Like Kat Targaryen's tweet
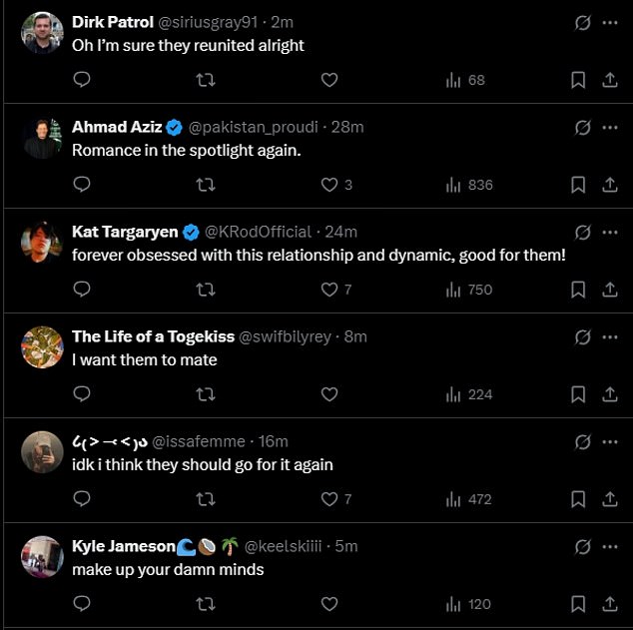 click(329, 290)
